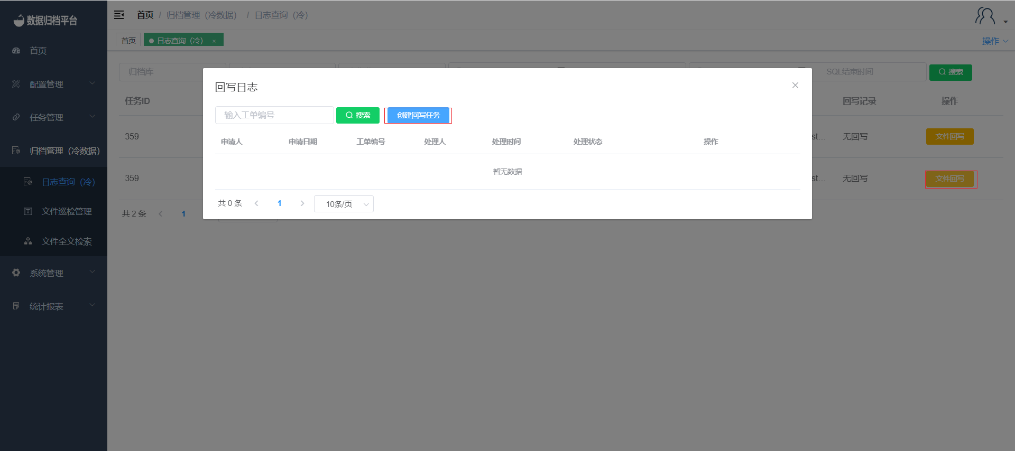Click 归档管理 (冷数据) in the breadcrumb

[201, 15]
